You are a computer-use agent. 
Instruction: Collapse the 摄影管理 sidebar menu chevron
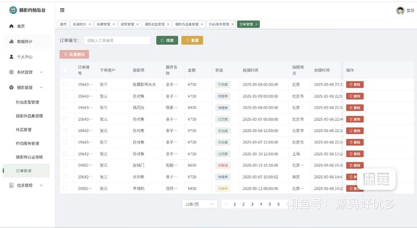(41, 88)
